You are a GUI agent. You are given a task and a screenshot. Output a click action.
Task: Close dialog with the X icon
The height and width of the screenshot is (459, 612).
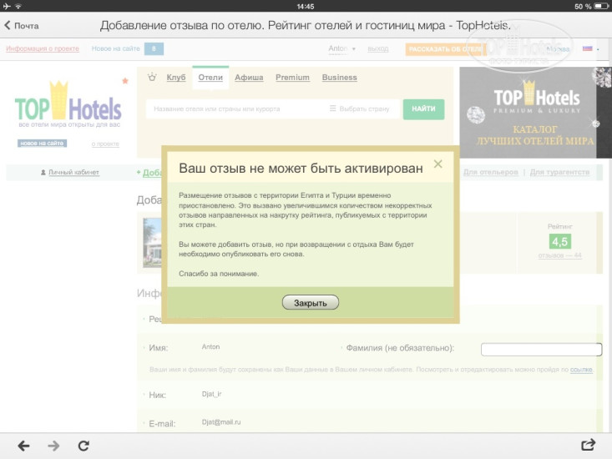(x=438, y=164)
